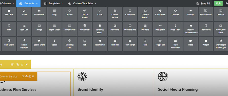Download the yellow column block
This screenshot has width=228, height=96.
[22, 64]
